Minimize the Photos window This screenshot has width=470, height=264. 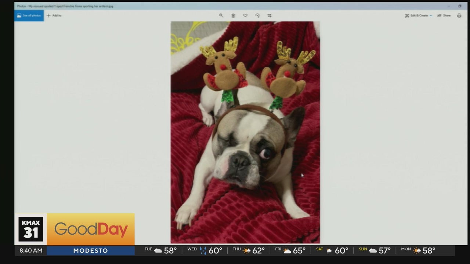(x=449, y=6)
